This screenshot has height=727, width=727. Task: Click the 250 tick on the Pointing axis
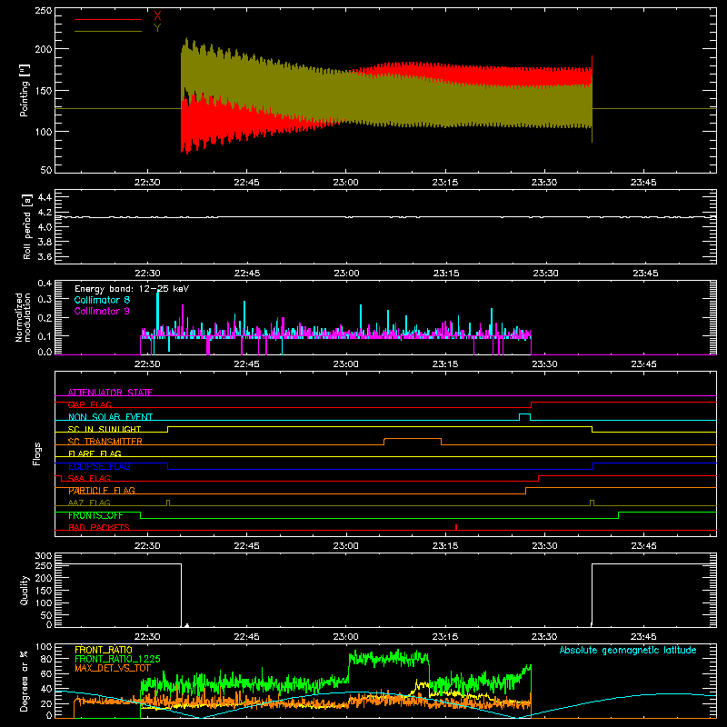44,11
